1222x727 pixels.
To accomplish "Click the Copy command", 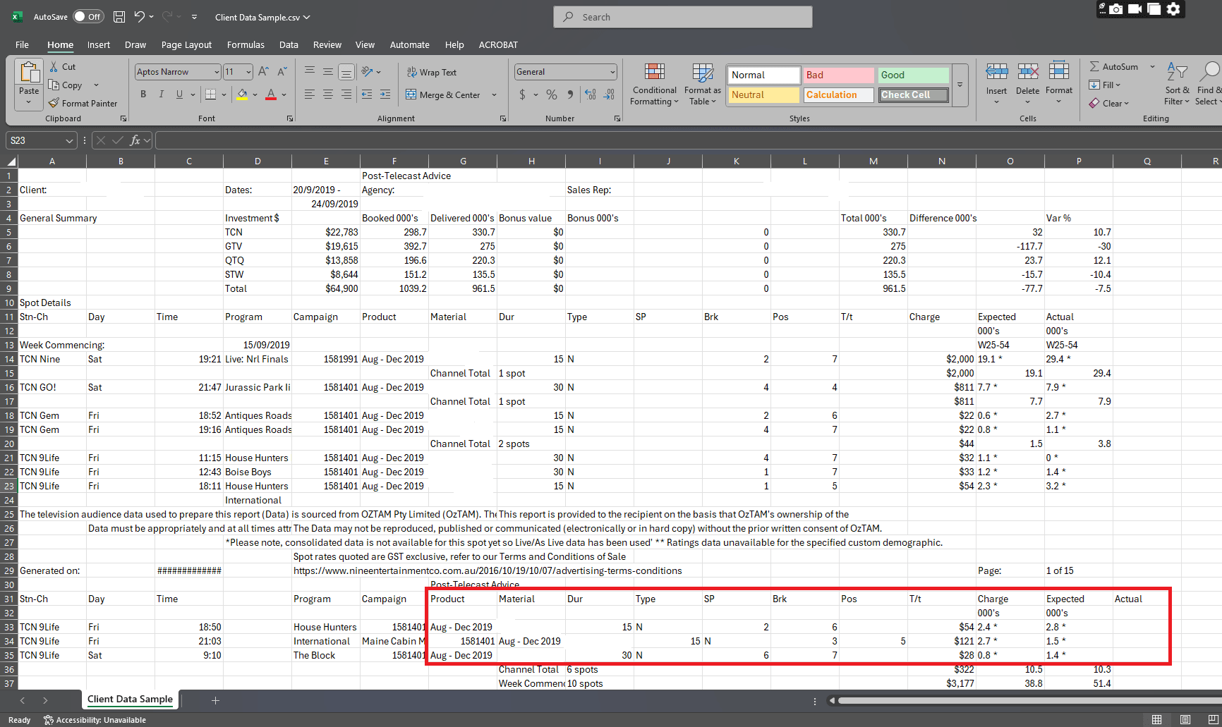I will tap(66, 85).
